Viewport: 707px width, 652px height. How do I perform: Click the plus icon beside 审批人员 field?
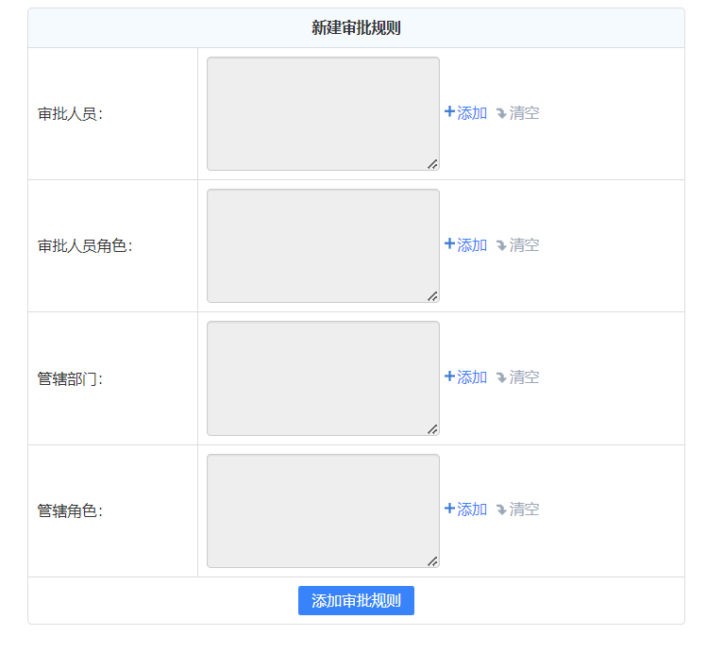(x=449, y=112)
